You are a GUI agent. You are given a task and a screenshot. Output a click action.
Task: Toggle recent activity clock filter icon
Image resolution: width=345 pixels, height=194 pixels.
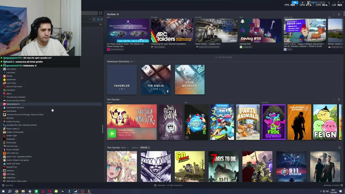click(98, 19)
